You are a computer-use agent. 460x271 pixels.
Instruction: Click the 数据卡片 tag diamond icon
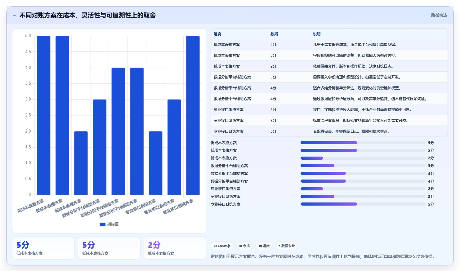(279, 246)
